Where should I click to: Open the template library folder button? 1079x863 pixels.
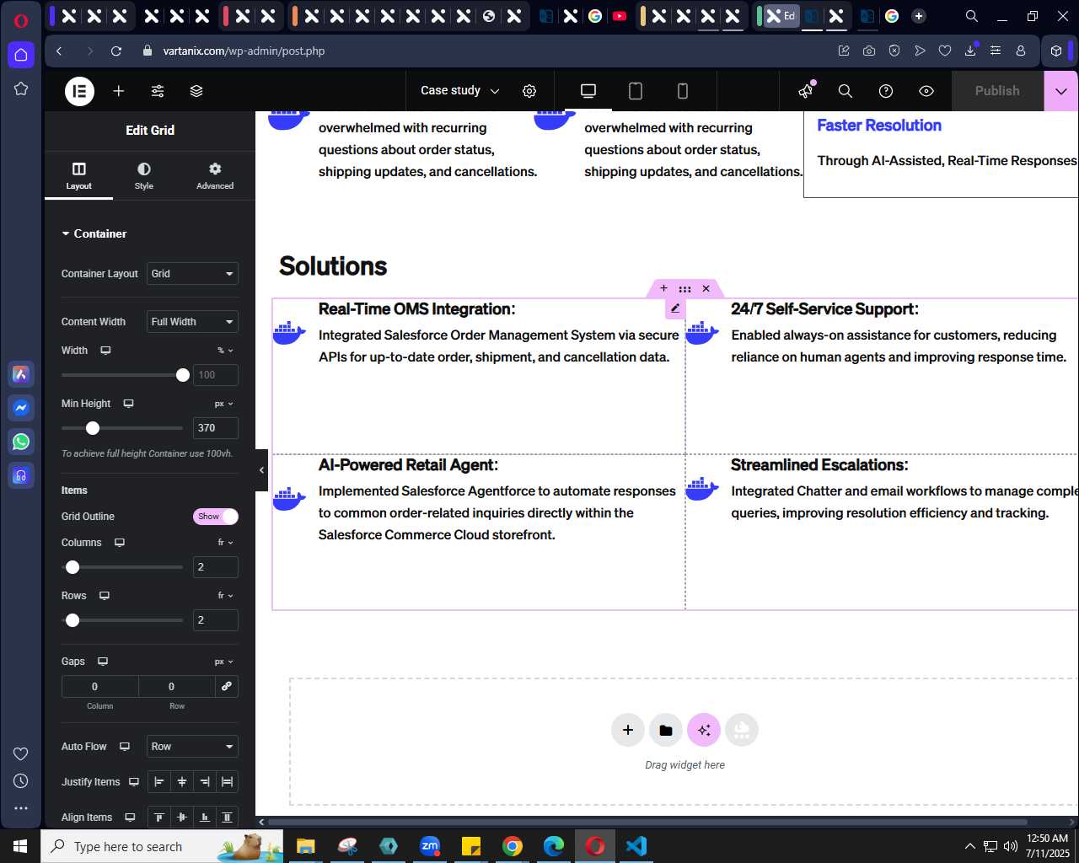point(666,730)
